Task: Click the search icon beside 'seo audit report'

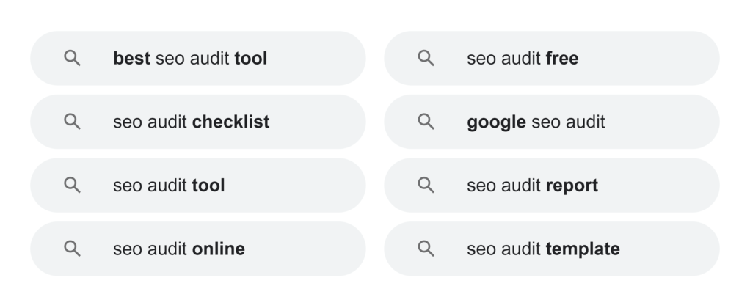Action: 426,186
